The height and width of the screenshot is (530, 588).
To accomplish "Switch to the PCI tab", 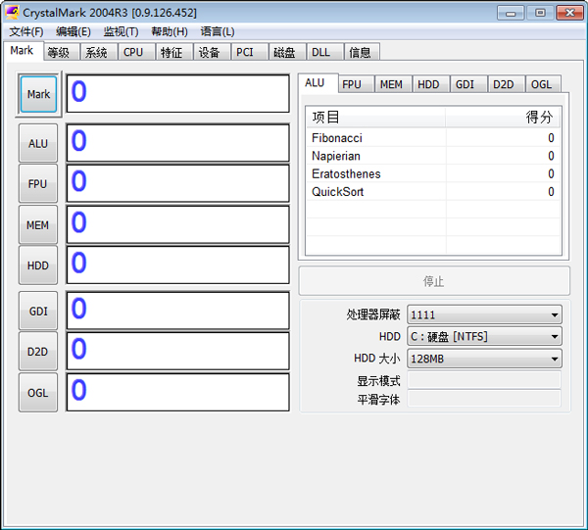I will pos(250,52).
